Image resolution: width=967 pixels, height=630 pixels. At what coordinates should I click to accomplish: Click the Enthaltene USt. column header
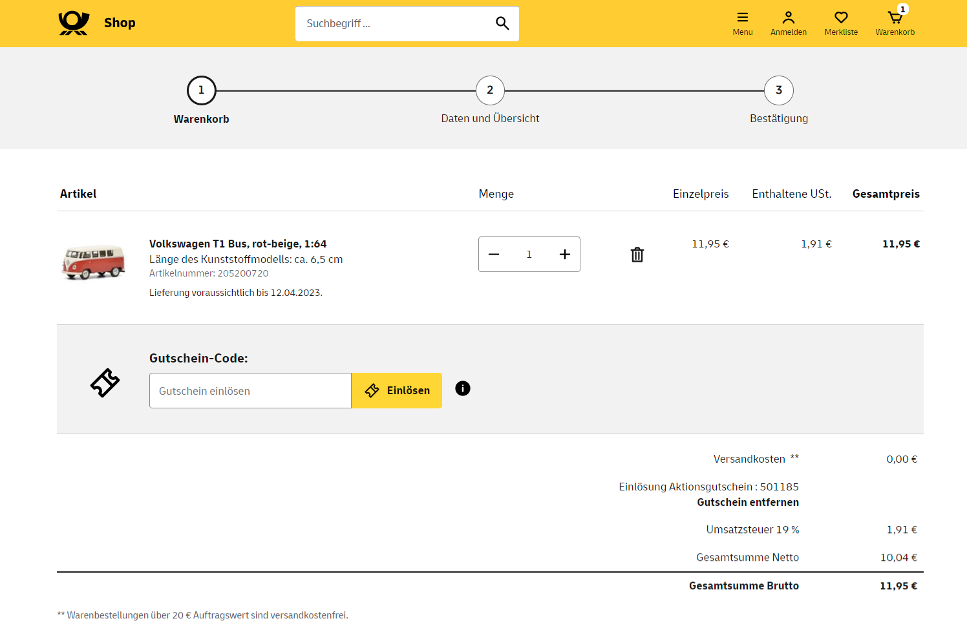click(792, 194)
